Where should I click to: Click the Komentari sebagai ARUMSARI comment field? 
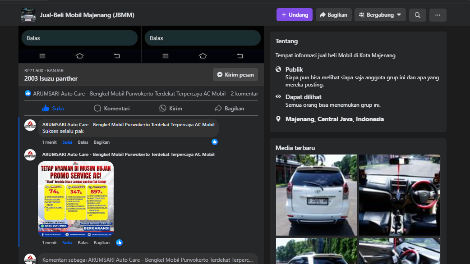148,259
